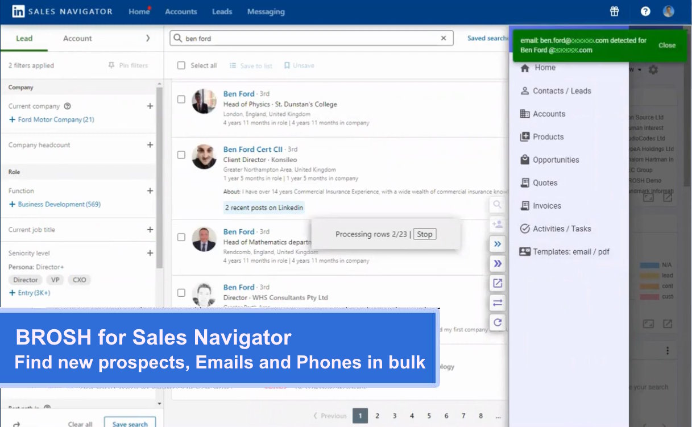Click the open-in-new-window button in floating toolbar

coord(498,283)
